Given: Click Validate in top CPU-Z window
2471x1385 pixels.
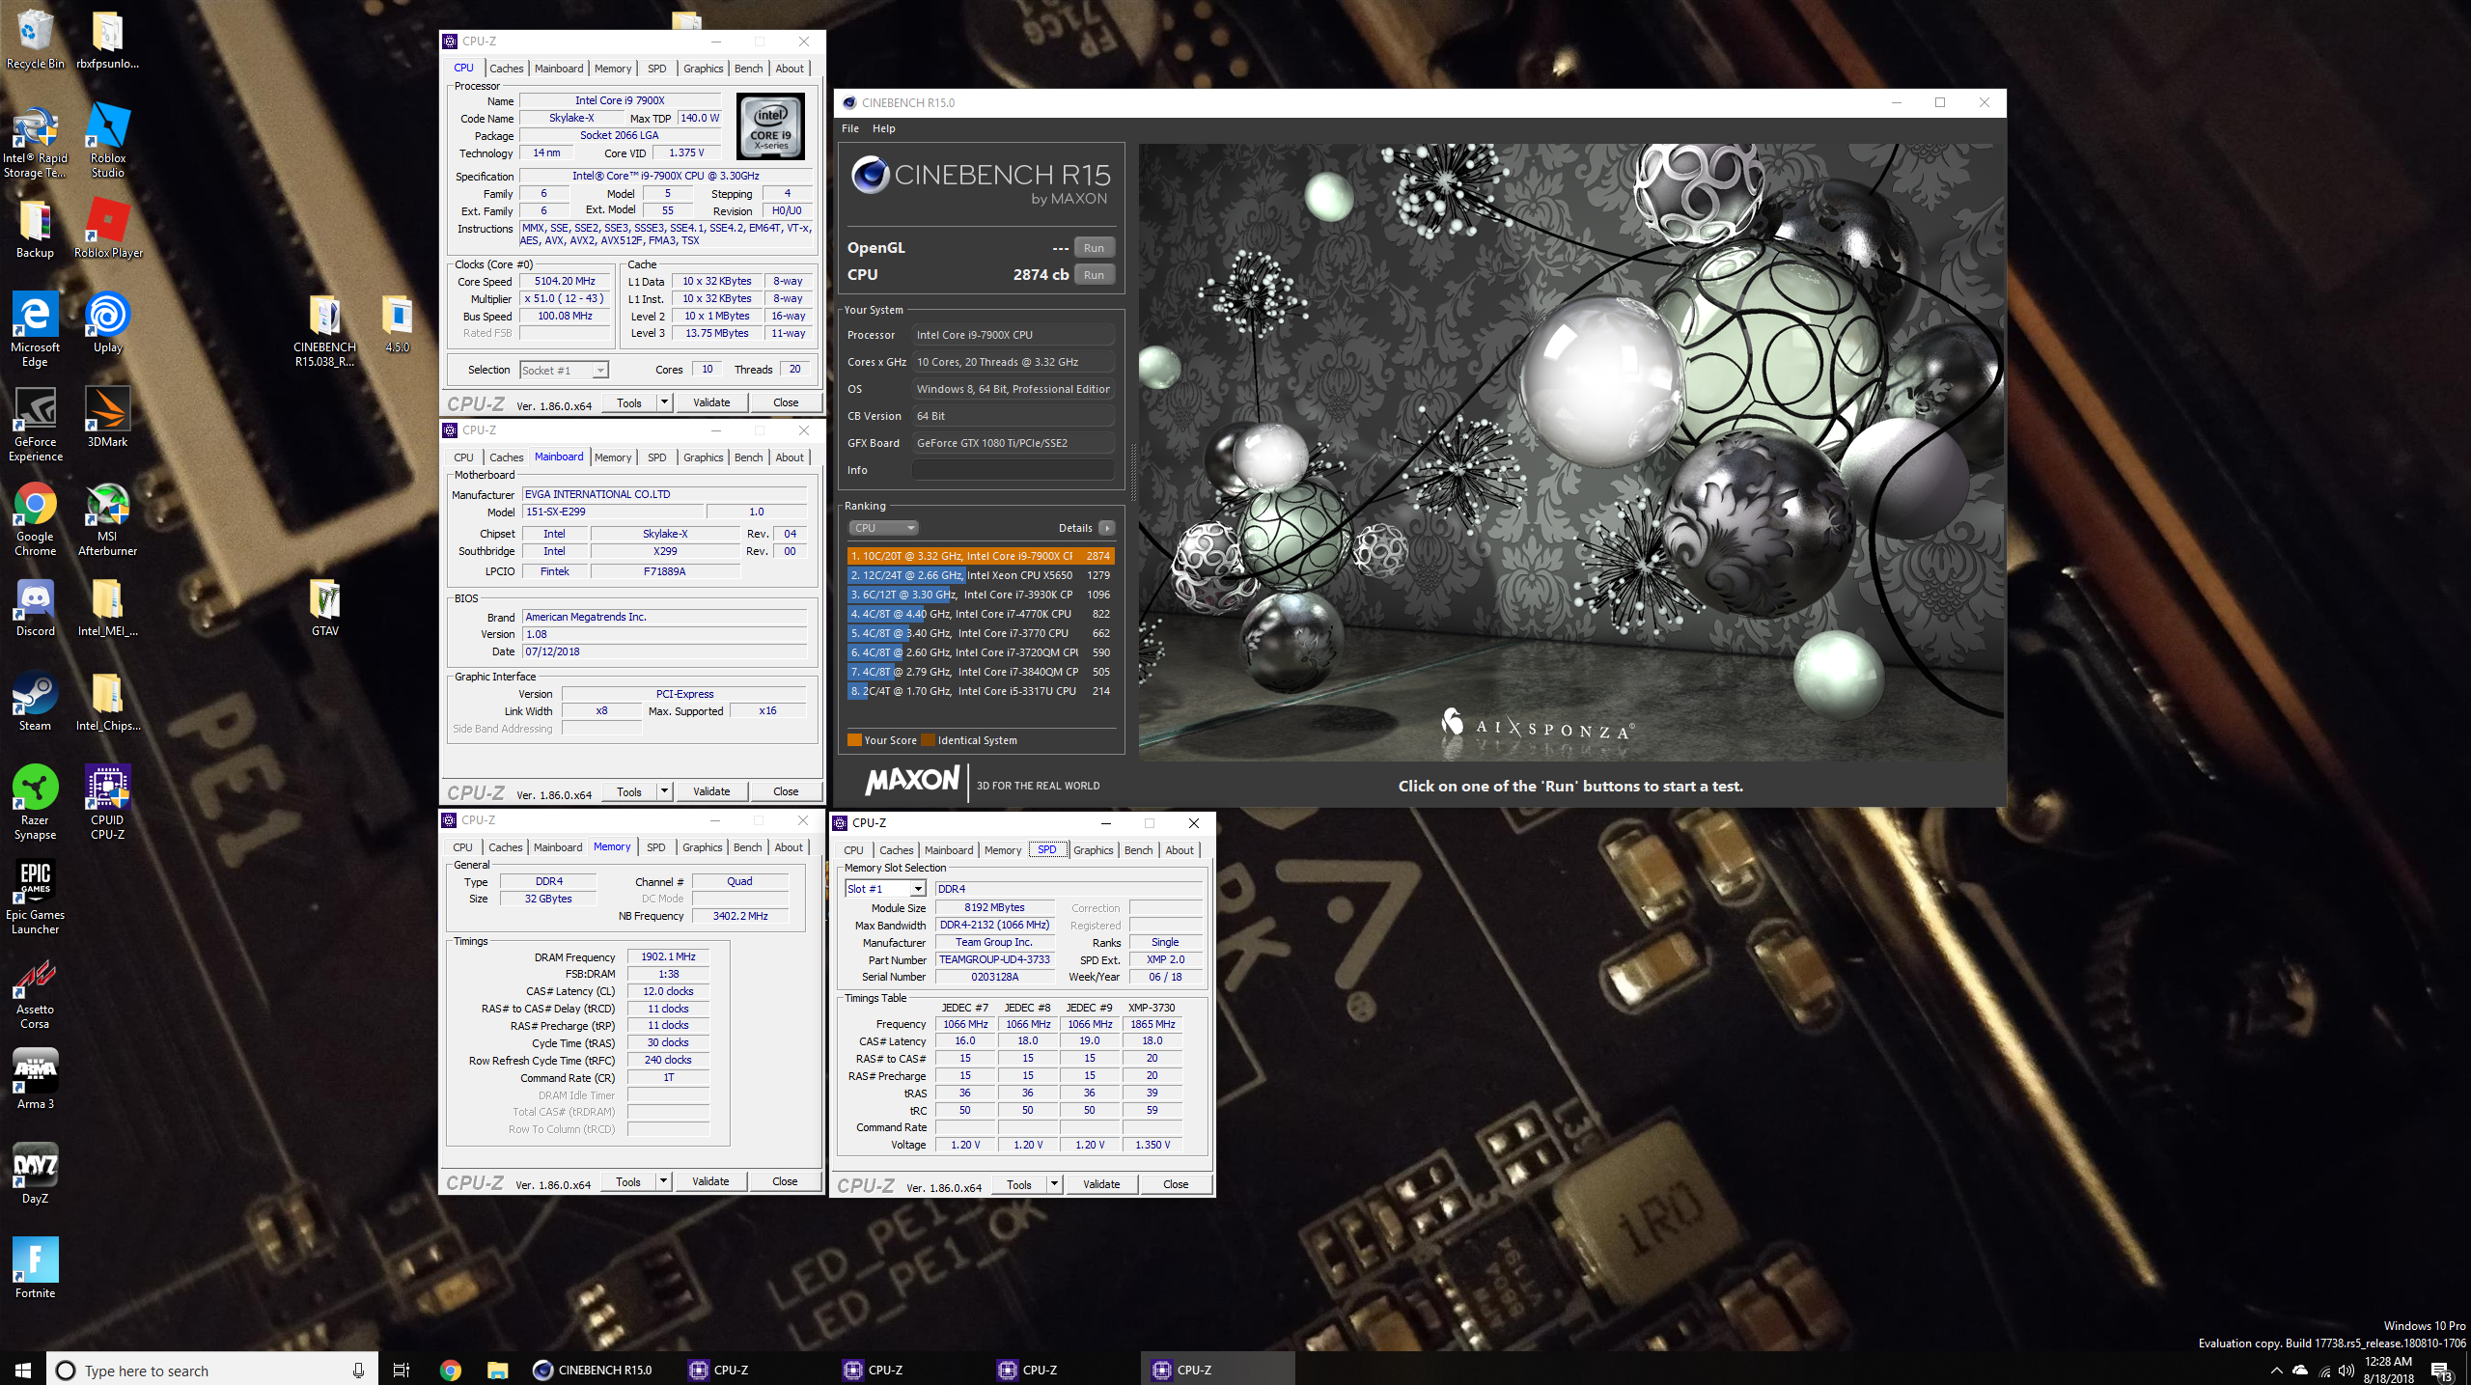Looking at the screenshot, I should pyautogui.click(x=711, y=402).
